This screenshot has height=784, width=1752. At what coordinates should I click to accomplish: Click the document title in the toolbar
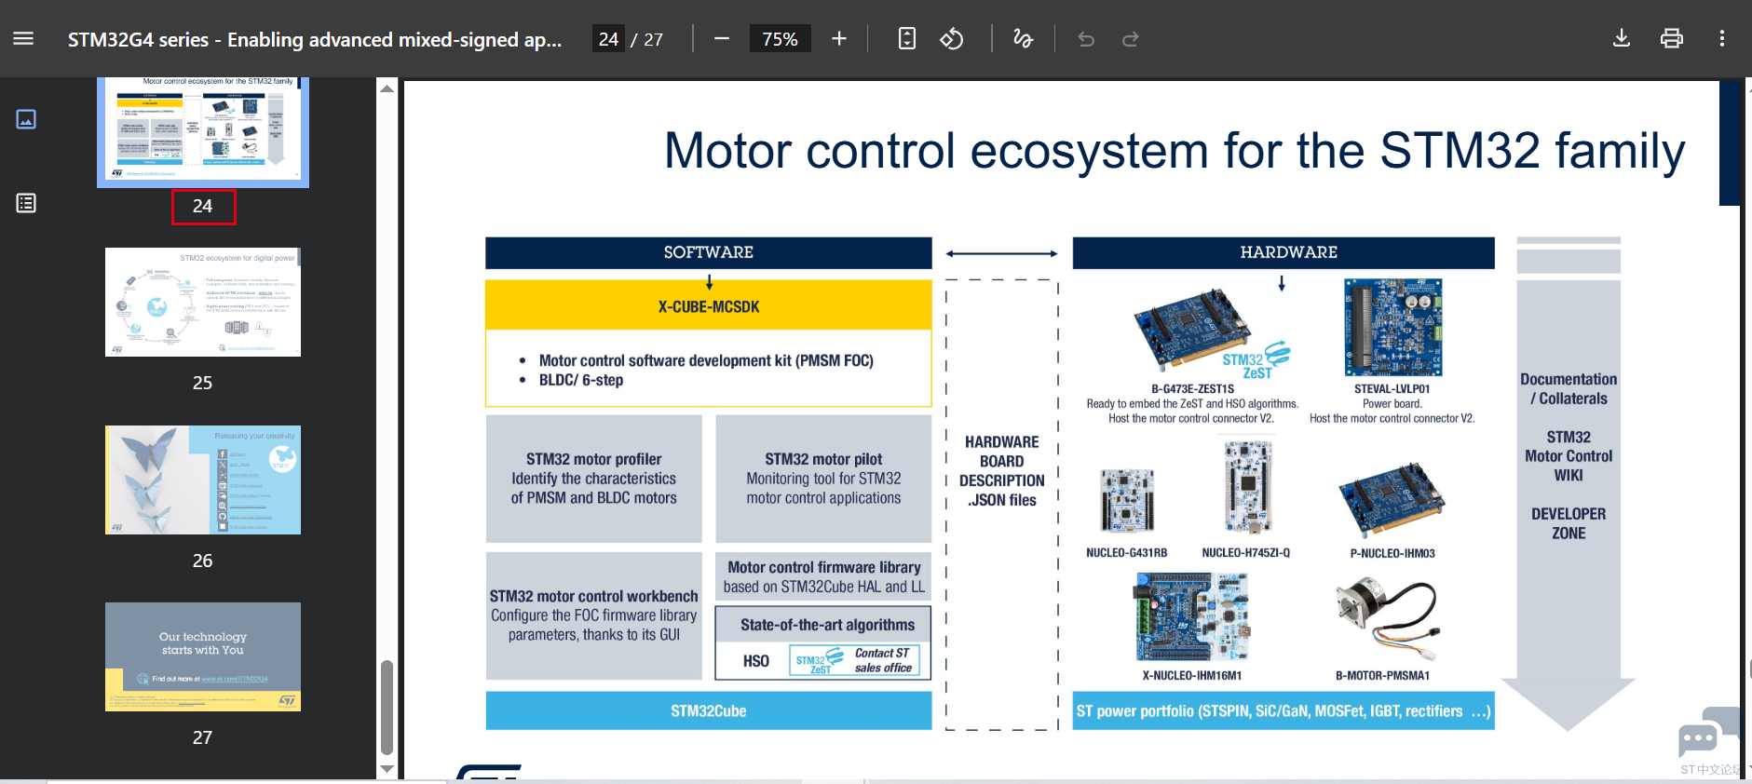click(x=315, y=39)
